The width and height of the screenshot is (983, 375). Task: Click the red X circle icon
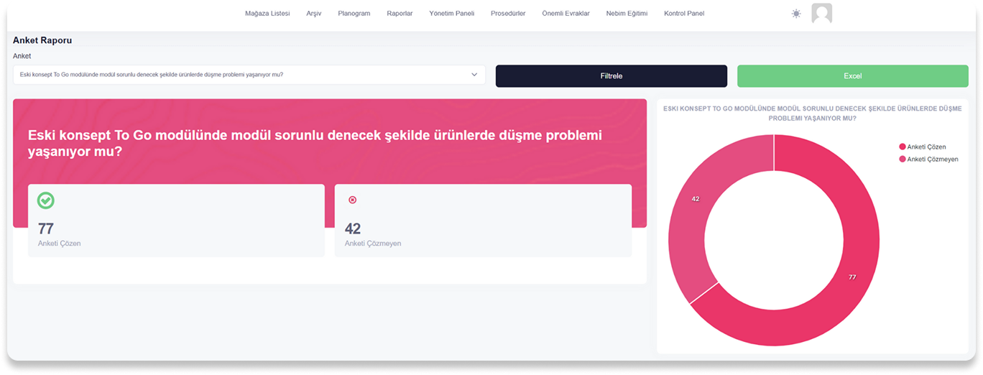352,200
